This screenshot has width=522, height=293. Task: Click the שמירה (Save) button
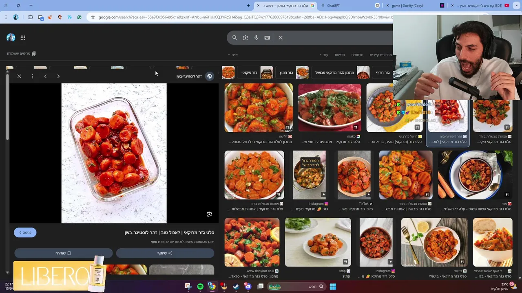(63, 253)
